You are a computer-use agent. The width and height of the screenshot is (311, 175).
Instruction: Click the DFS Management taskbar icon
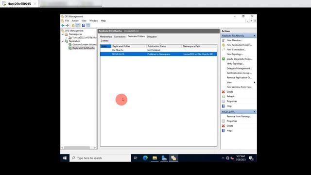[173, 158]
